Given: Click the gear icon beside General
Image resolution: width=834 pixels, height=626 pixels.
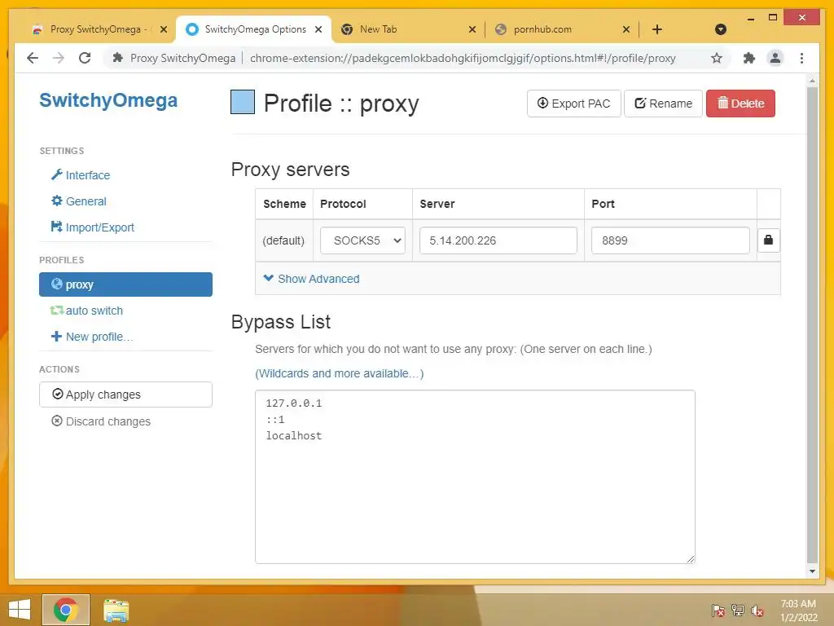Looking at the screenshot, I should [56, 201].
